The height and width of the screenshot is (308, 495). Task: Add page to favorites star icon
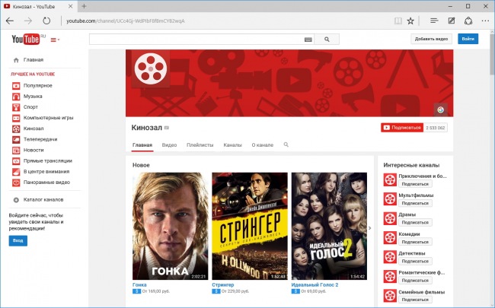click(x=410, y=21)
